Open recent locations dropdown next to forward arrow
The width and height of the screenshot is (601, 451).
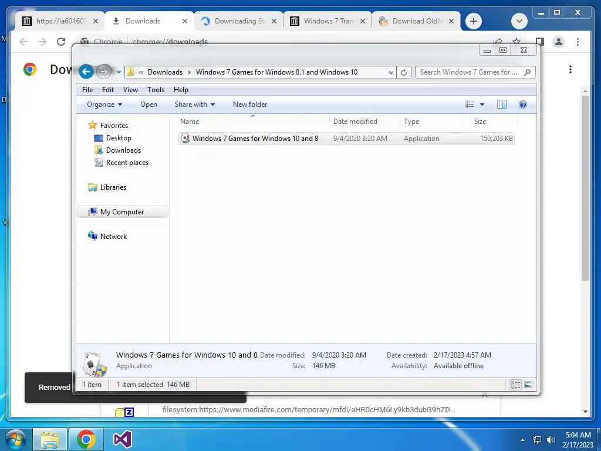(119, 72)
